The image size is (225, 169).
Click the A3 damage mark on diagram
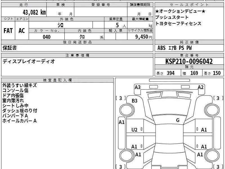coord(138,87)
